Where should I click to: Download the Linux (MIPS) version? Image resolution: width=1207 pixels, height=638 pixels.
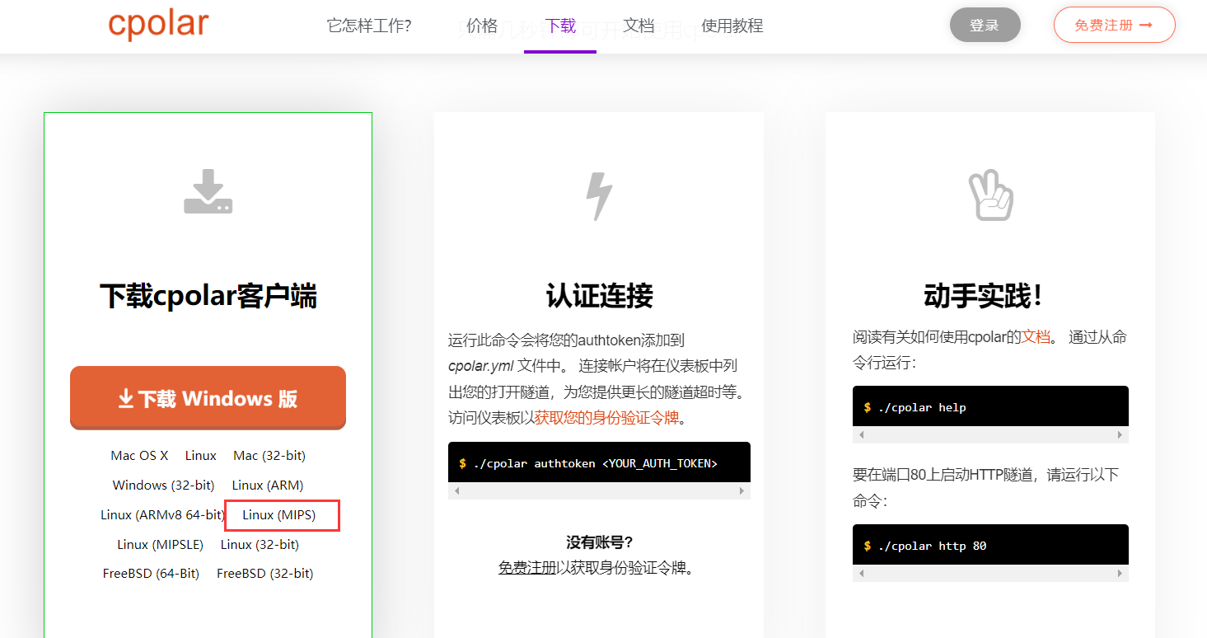click(279, 515)
